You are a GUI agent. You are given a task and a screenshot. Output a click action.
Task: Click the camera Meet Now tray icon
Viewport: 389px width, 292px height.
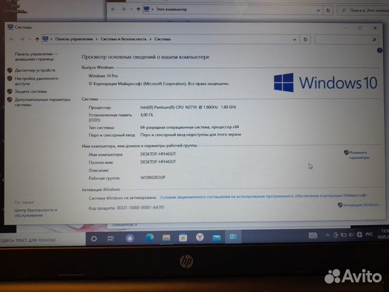pyautogui.click(x=336, y=235)
